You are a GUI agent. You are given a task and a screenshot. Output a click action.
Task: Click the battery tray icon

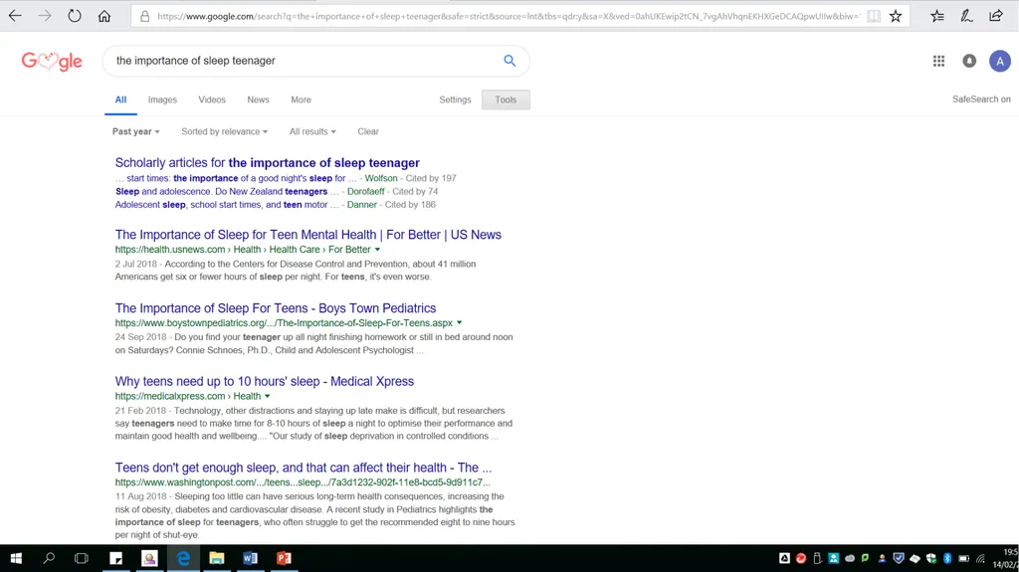coord(963,558)
